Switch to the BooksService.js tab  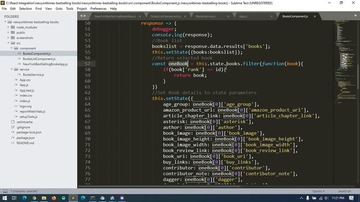(205, 16)
